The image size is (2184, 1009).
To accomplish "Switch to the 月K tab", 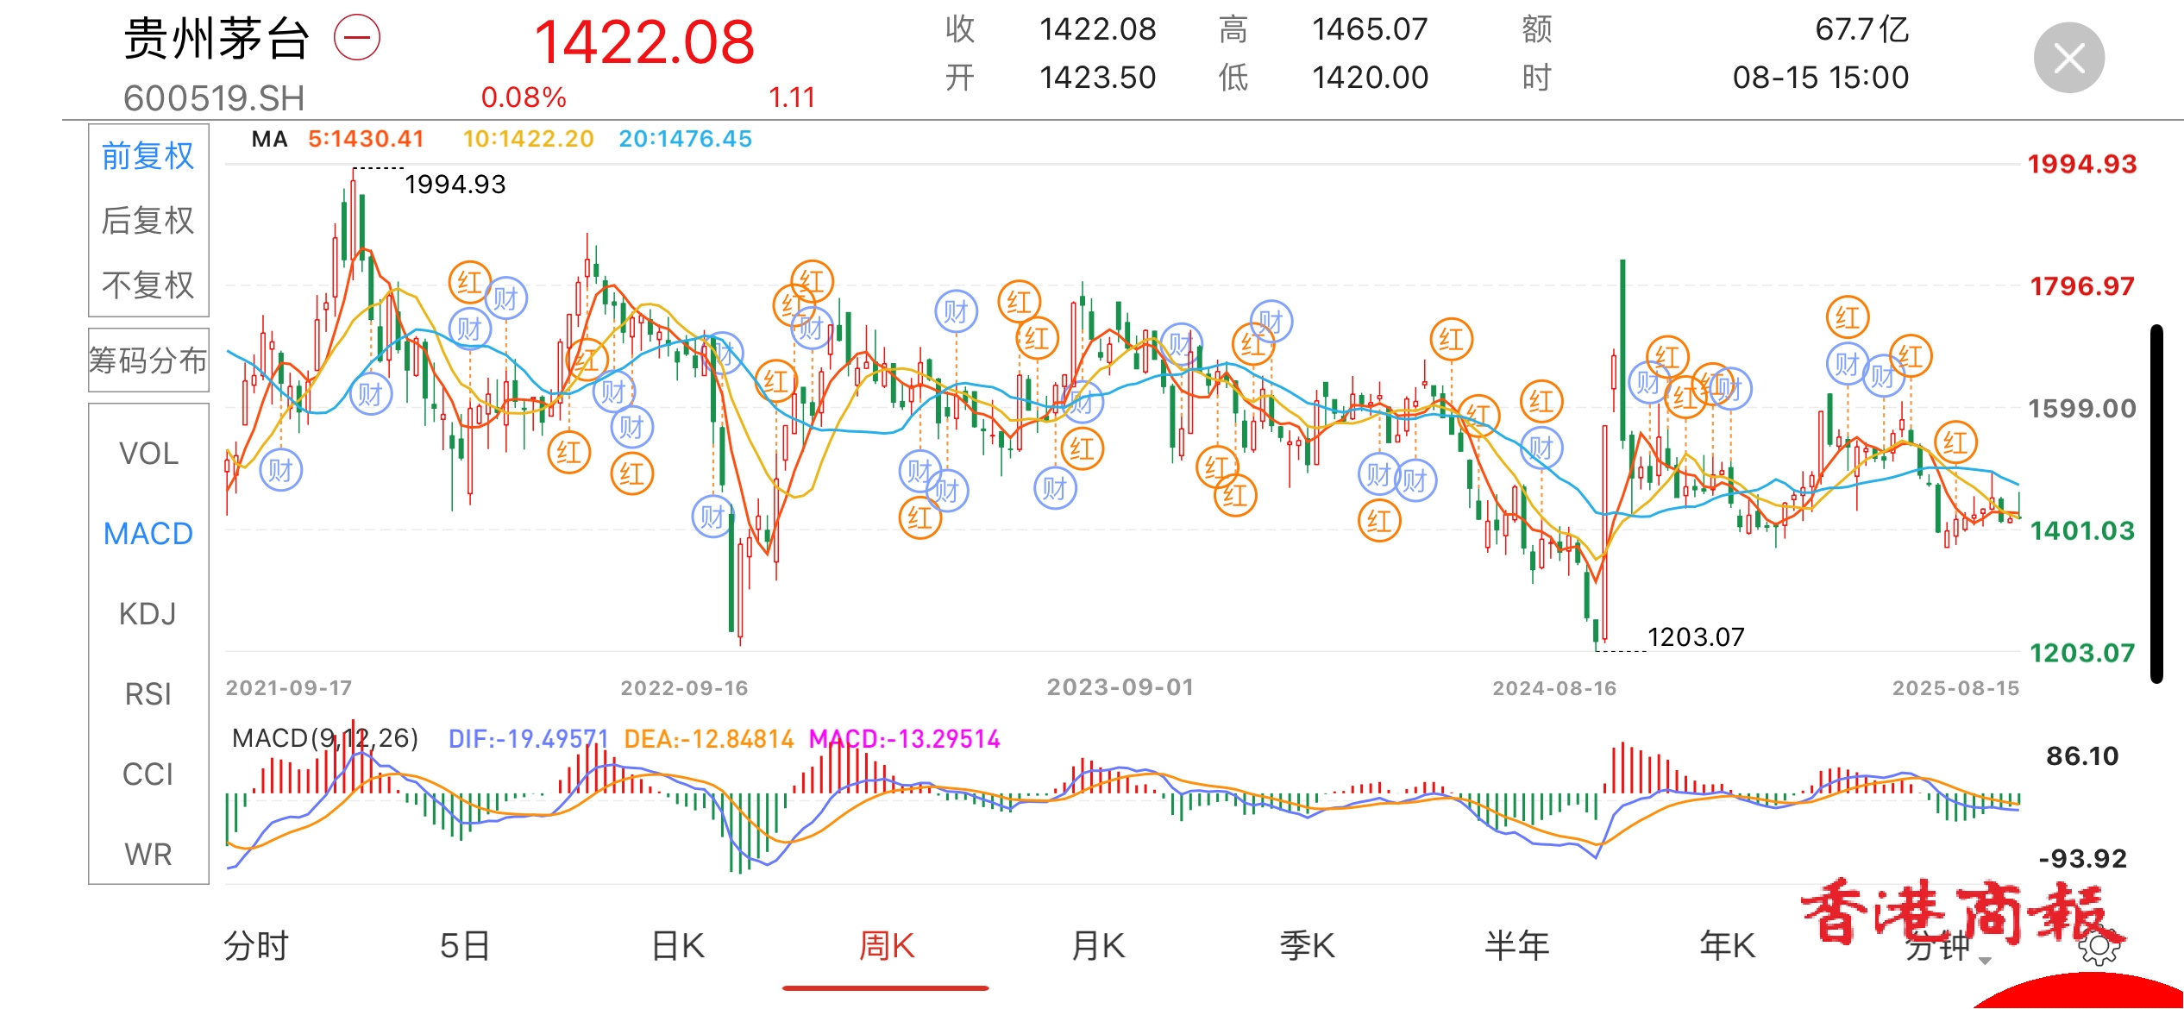I will point(1095,944).
